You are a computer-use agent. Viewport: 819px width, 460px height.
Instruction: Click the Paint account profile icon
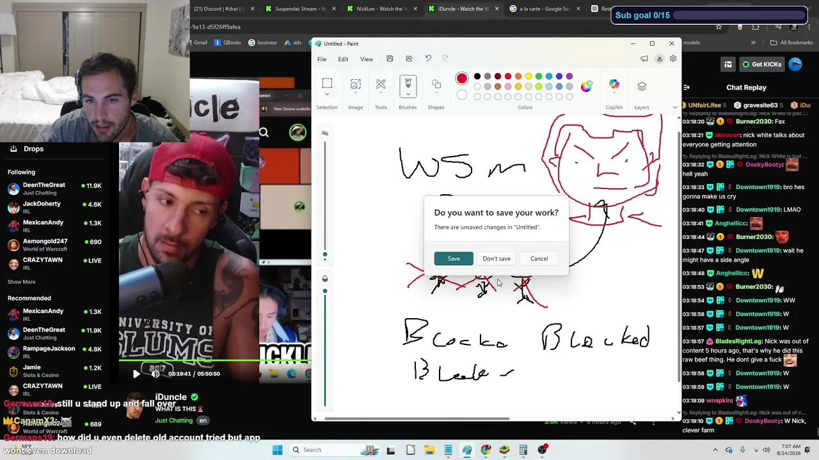[659, 59]
